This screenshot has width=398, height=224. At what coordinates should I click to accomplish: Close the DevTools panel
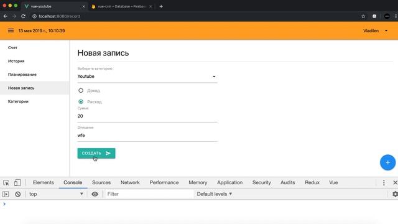pos(395,182)
